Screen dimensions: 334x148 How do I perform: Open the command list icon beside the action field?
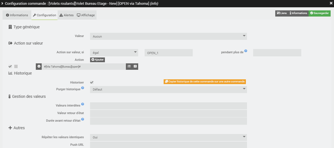(135, 66)
